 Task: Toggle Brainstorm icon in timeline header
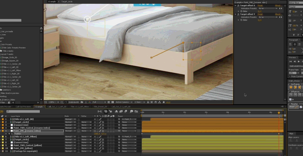click(132, 112)
